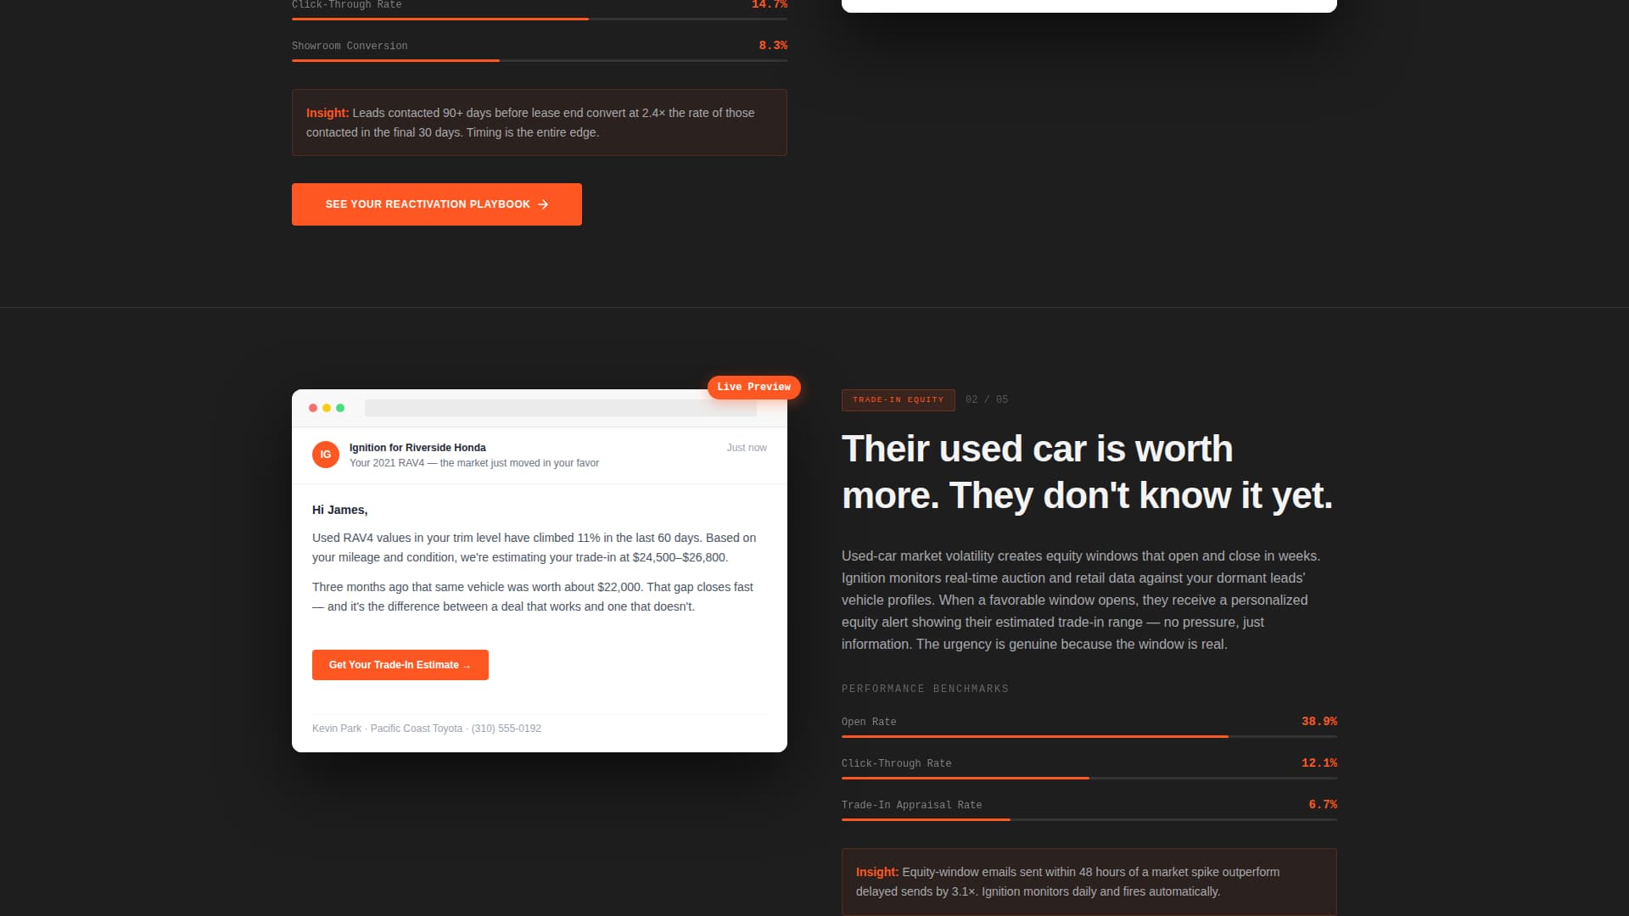This screenshot has width=1629, height=916.
Task: Click the Hi James greeting
Action: click(339, 510)
